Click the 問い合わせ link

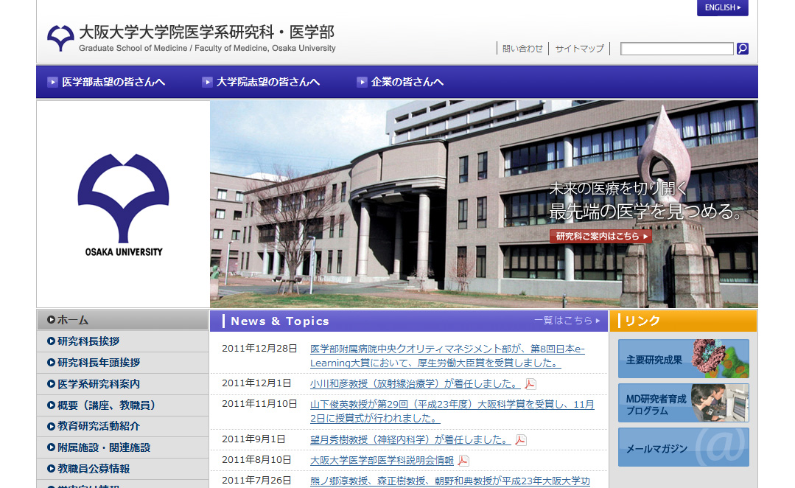click(x=522, y=49)
